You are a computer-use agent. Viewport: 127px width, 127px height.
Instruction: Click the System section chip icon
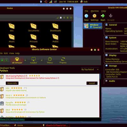(106, 37)
